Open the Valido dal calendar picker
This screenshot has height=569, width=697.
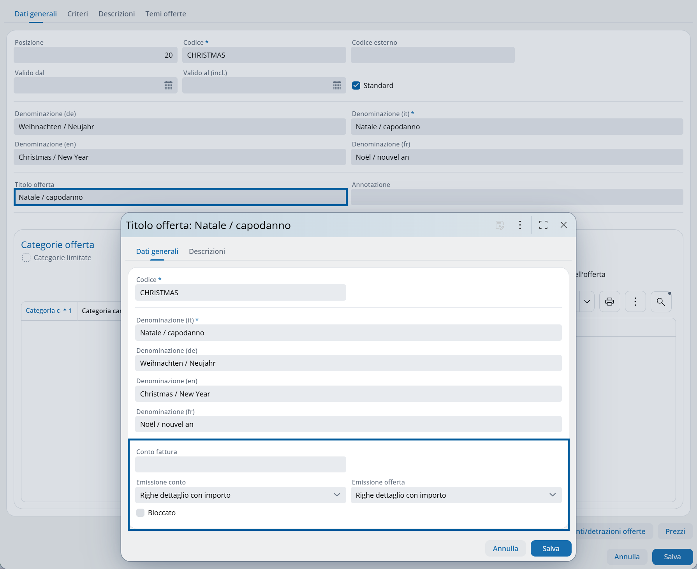coord(168,86)
